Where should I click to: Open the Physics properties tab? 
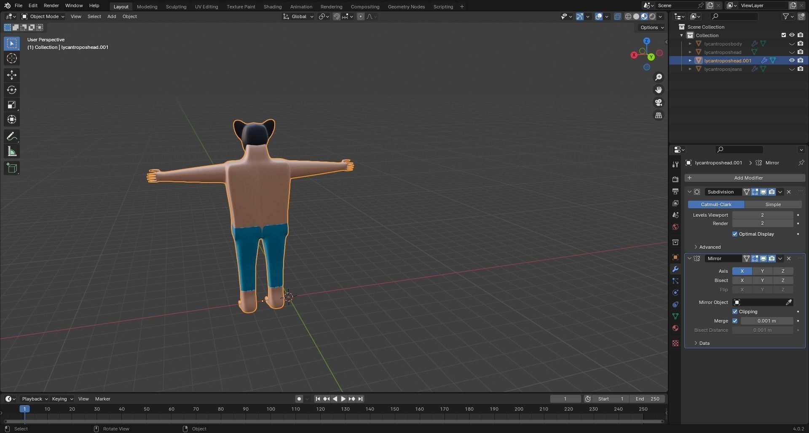click(675, 293)
